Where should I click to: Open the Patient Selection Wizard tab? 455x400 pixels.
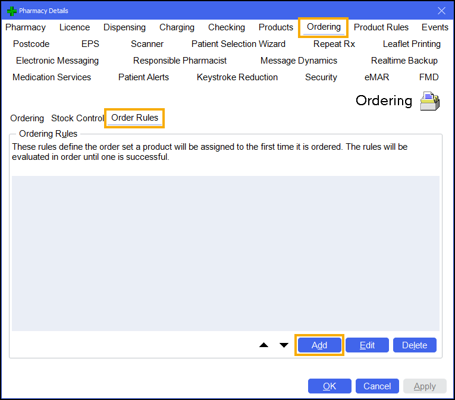(238, 44)
